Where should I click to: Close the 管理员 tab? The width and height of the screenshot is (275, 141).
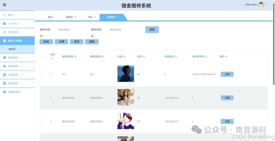(76, 17)
